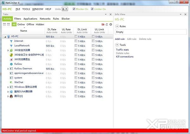This screenshot has height=134, width=190.
Task: Click the Internet filter funnel icon
Action: 11,41
